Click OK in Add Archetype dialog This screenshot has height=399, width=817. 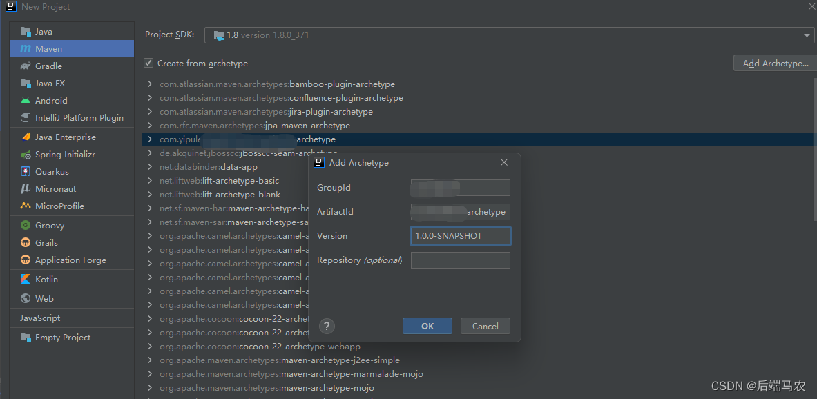coord(427,326)
